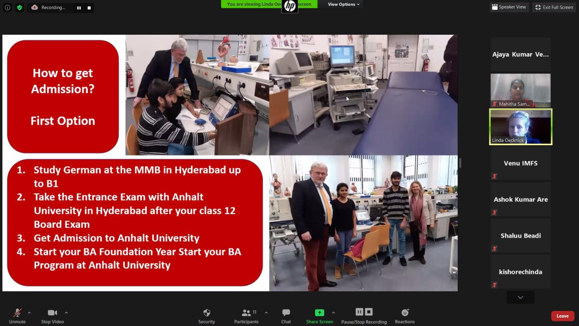Screen dimensions: 579x326
Task: Click the green 'You are viewing' screen banner
Action: coord(269,4)
